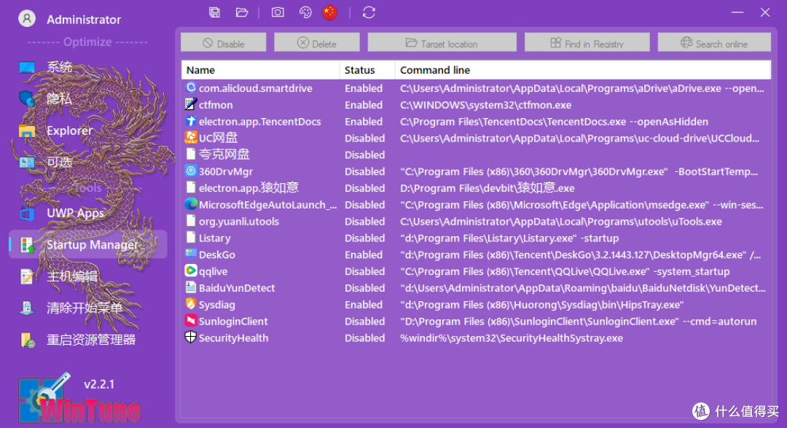
Task: Select the SecurityHealth startup entry
Action: click(x=233, y=338)
